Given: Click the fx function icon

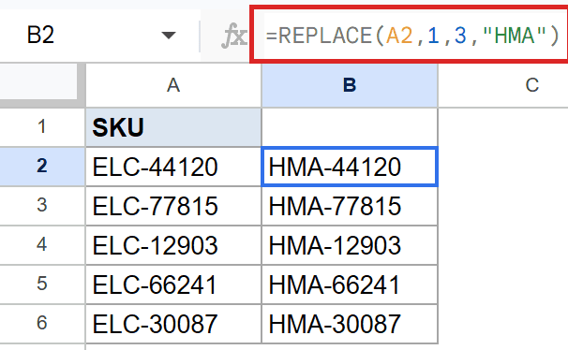Looking at the screenshot, I should coord(234,36).
